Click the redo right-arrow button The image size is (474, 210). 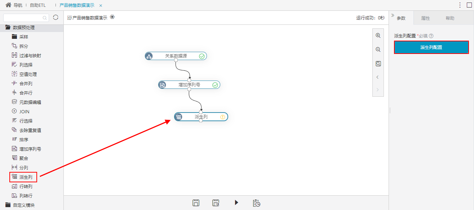point(378,90)
